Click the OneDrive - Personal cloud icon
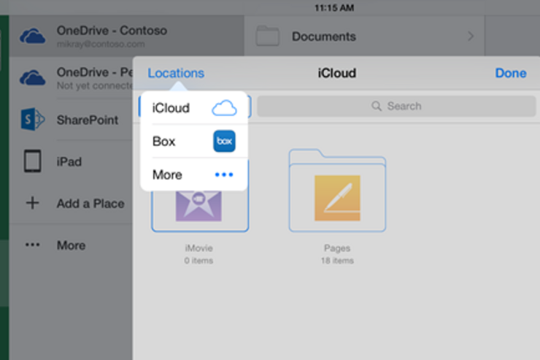This screenshot has width=540, height=360. coord(32,77)
